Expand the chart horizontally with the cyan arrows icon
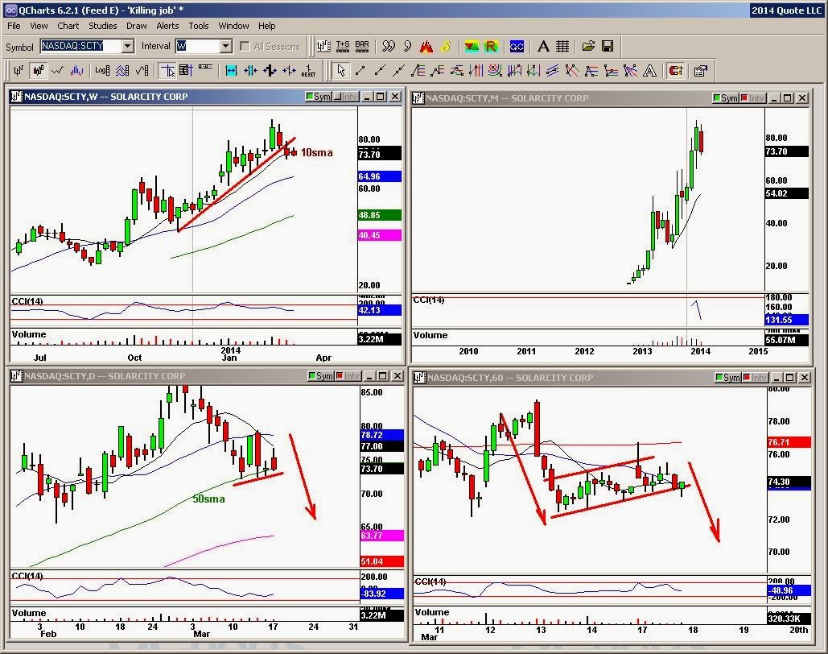828x654 pixels. 231,70
